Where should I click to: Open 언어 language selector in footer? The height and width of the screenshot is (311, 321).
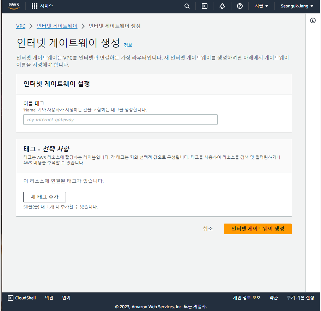point(66,298)
